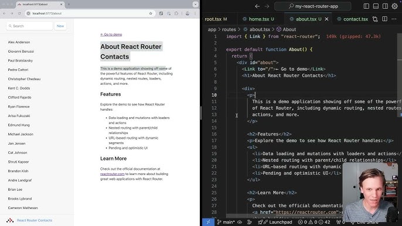402x226 pixels.
Task: Open the compare changes icon beside contact.tsx
Action: coord(375,19)
